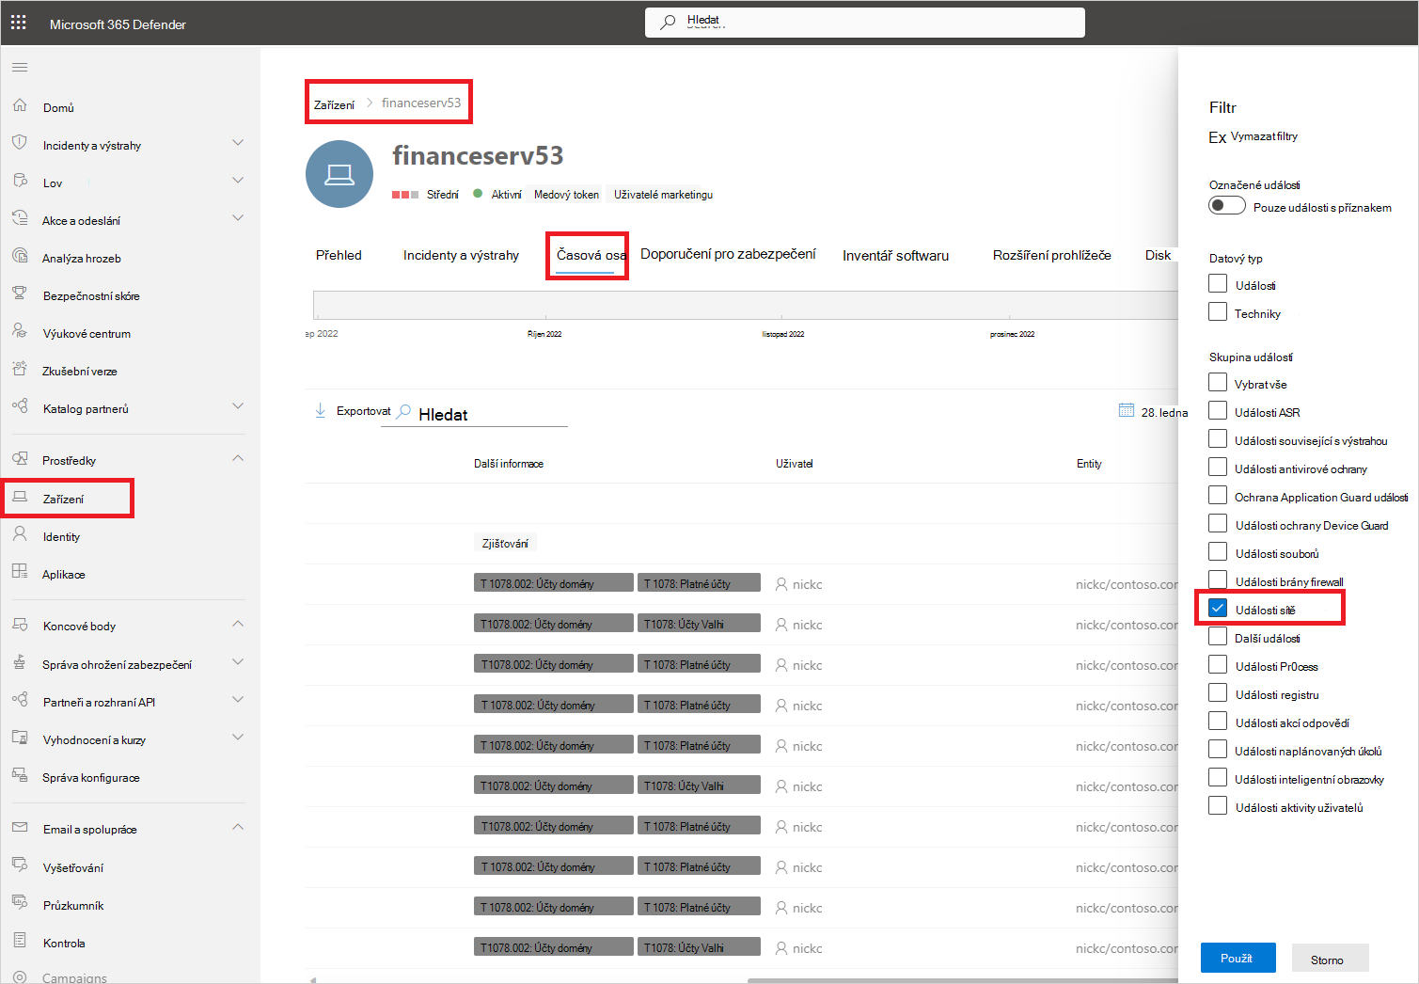
Task: Switch to the Přehled tab
Action: click(x=339, y=255)
